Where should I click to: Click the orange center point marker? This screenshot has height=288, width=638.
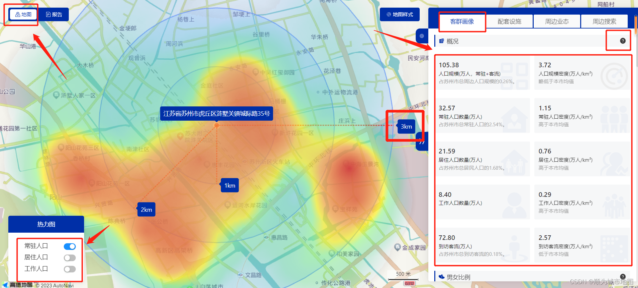tap(217, 125)
